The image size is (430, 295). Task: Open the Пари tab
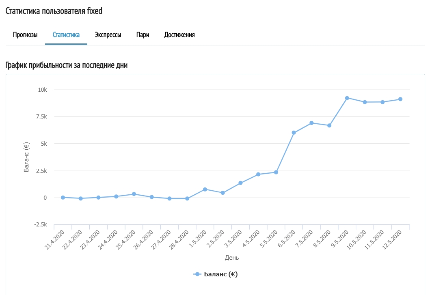143,35
